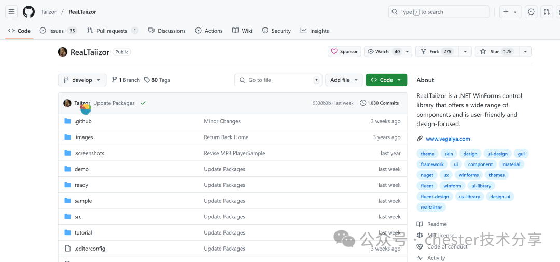Screen dimensions: 560x262
Task: Click the Taiizor owner breadcrumb in header
Action: (49, 12)
